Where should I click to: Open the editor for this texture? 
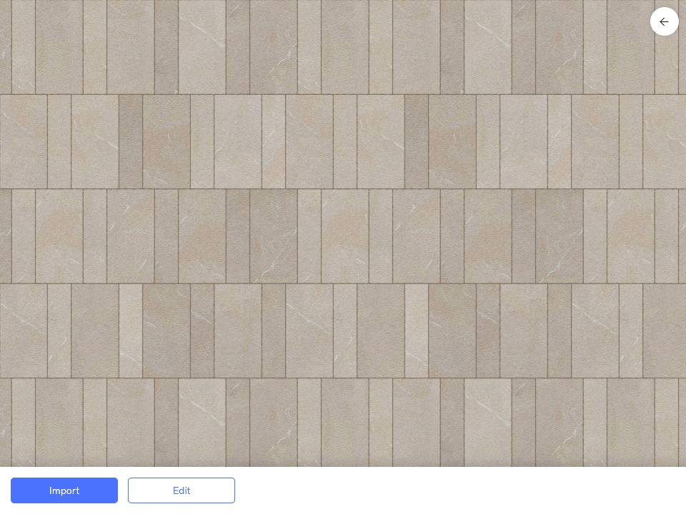click(182, 490)
